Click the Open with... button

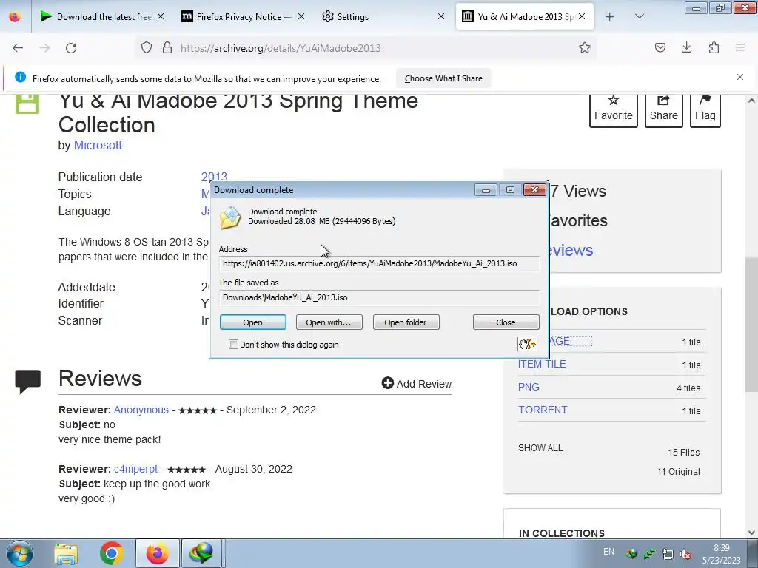click(329, 322)
